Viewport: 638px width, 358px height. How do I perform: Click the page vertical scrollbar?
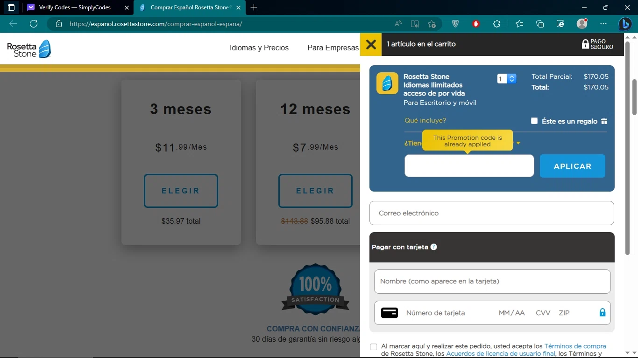click(634, 97)
